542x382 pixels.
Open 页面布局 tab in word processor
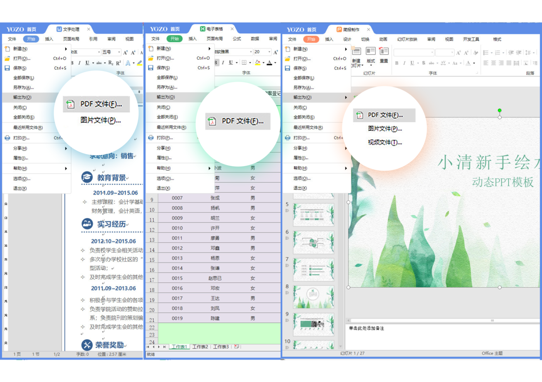tap(71, 39)
